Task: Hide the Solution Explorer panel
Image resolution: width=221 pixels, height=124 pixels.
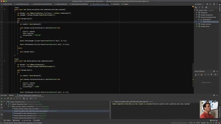Action: 217,4
